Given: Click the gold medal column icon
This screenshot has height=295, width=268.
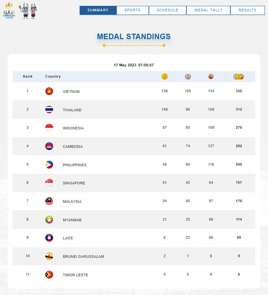Looking at the screenshot, I should (x=164, y=77).
